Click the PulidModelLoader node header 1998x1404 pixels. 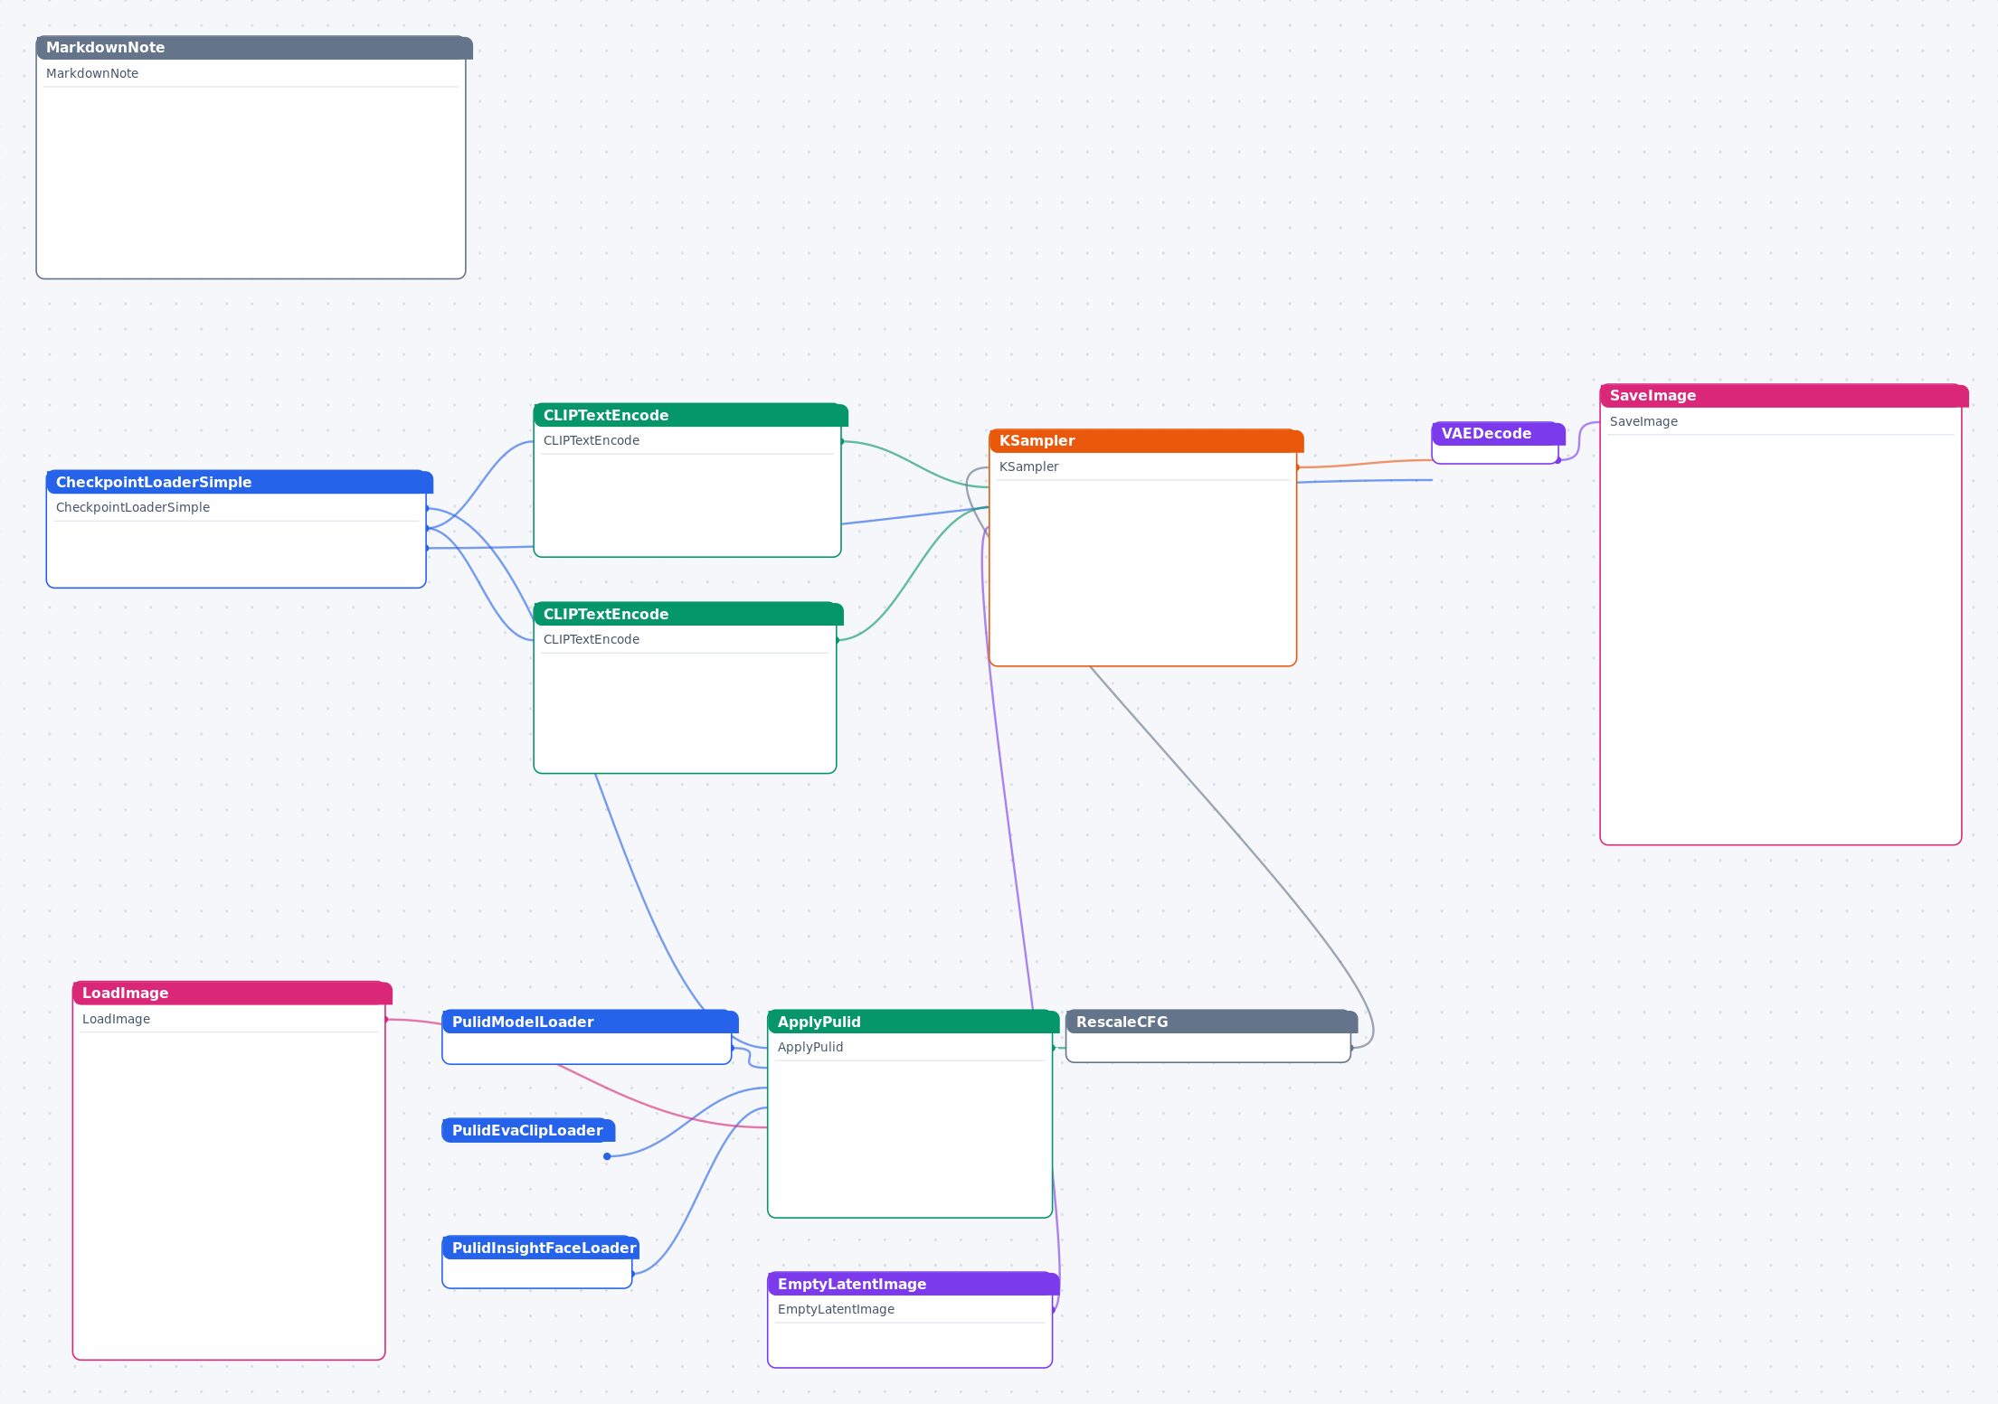(591, 1022)
